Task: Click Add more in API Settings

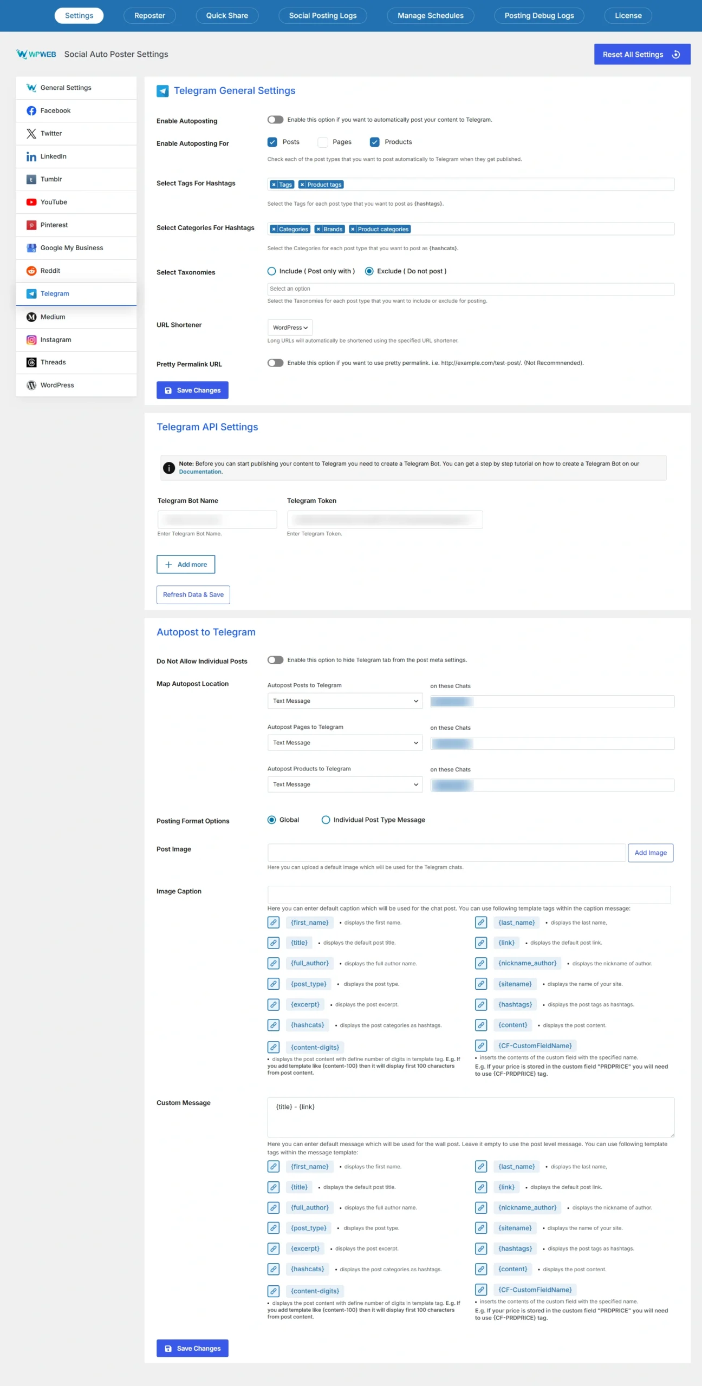Action: click(186, 565)
